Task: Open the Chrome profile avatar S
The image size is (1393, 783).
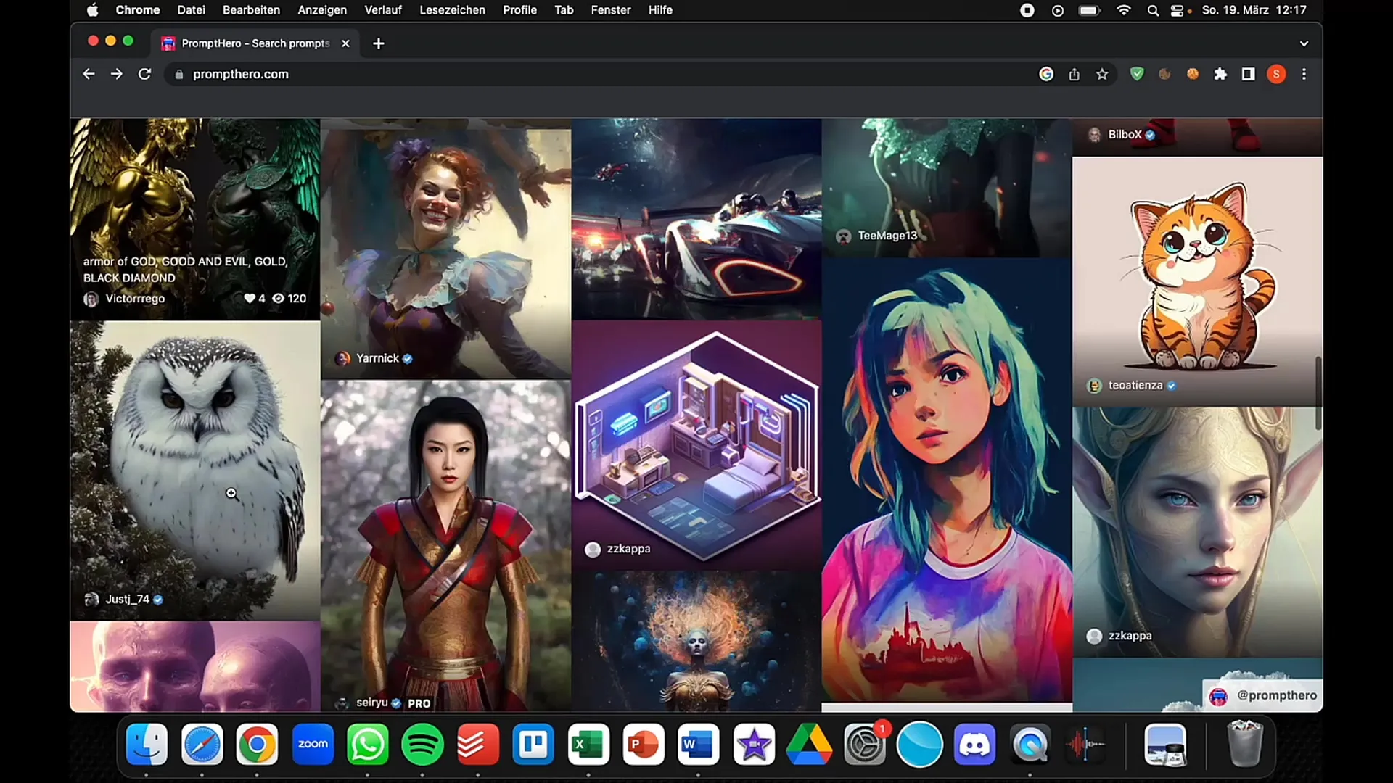Action: click(x=1276, y=74)
